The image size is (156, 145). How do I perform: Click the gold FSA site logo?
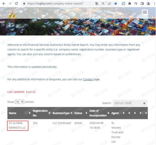coord(12,14)
